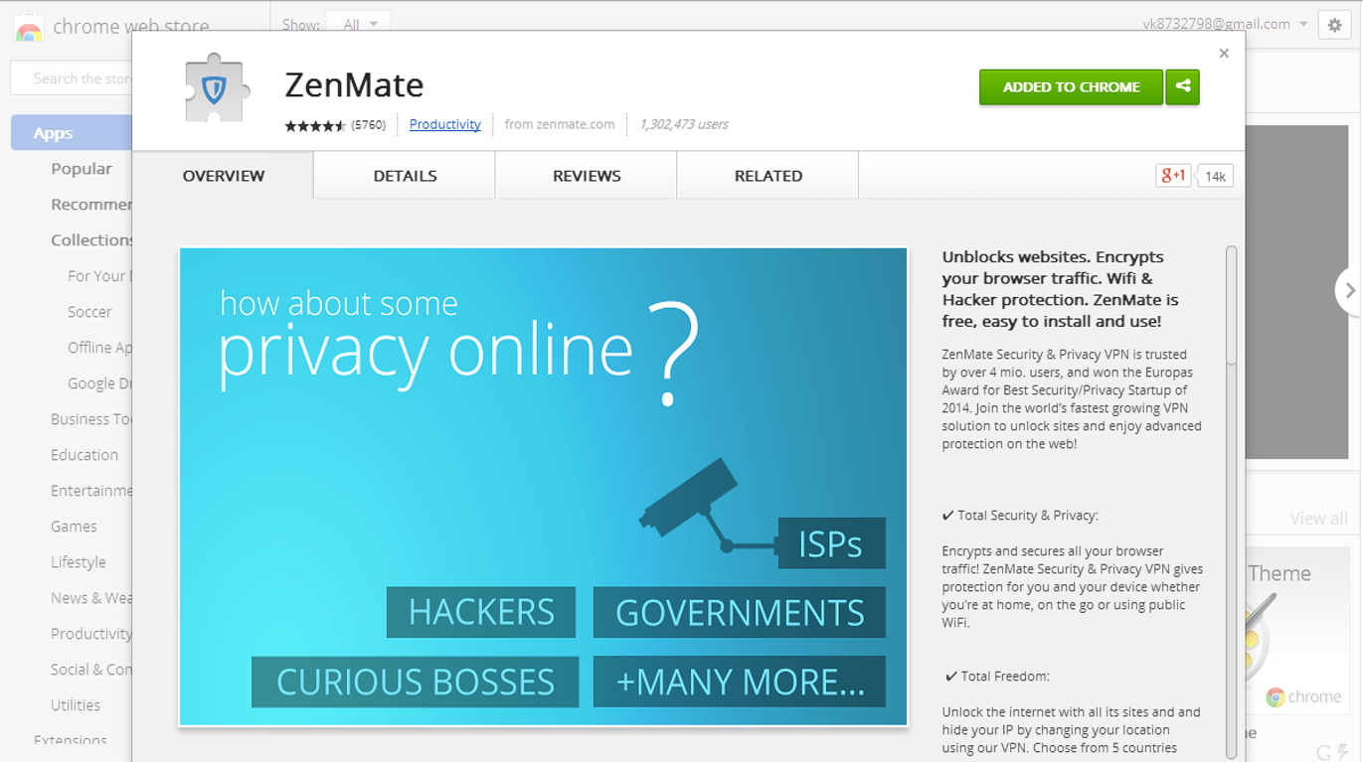Open the Google Drive collection
This screenshot has width=1363, height=762.
[99, 383]
